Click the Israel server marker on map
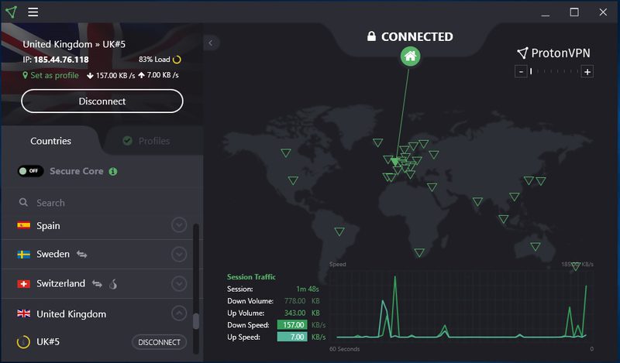620x363 pixels. coord(432,187)
